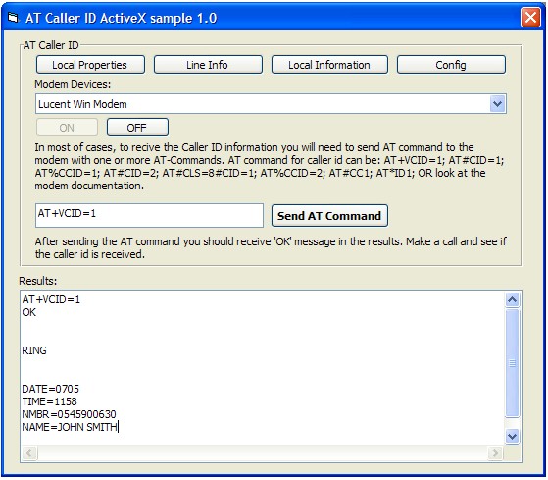Expand the Modem Devices dropdown arrow

click(x=497, y=103)
